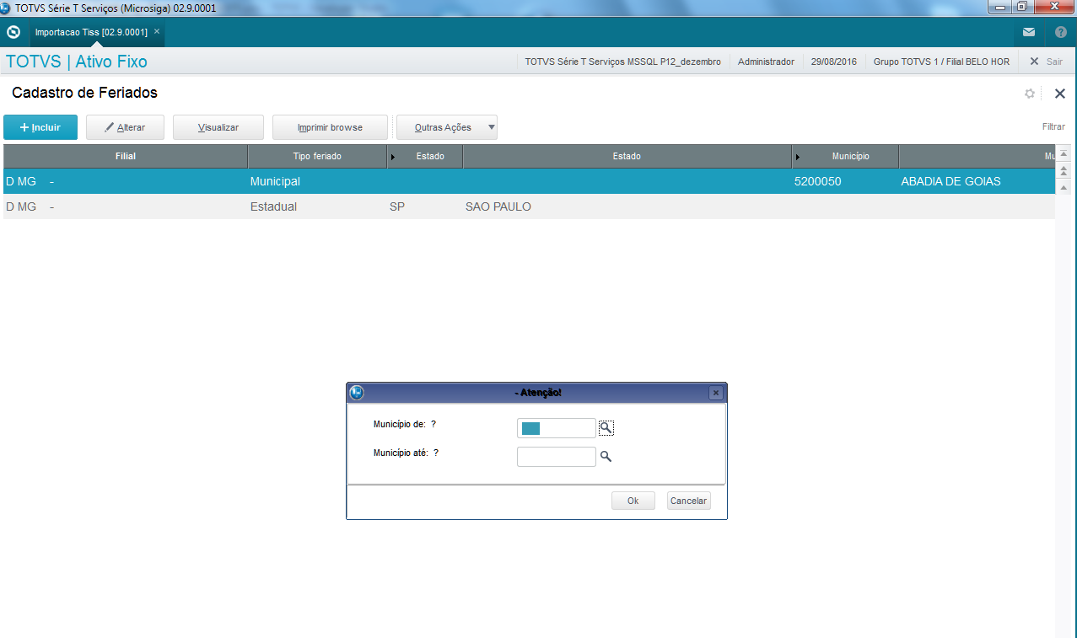This screenshot has height=638, width=1077.
Task: Close the Atenção dialog with its X
Action: [715, 393]
